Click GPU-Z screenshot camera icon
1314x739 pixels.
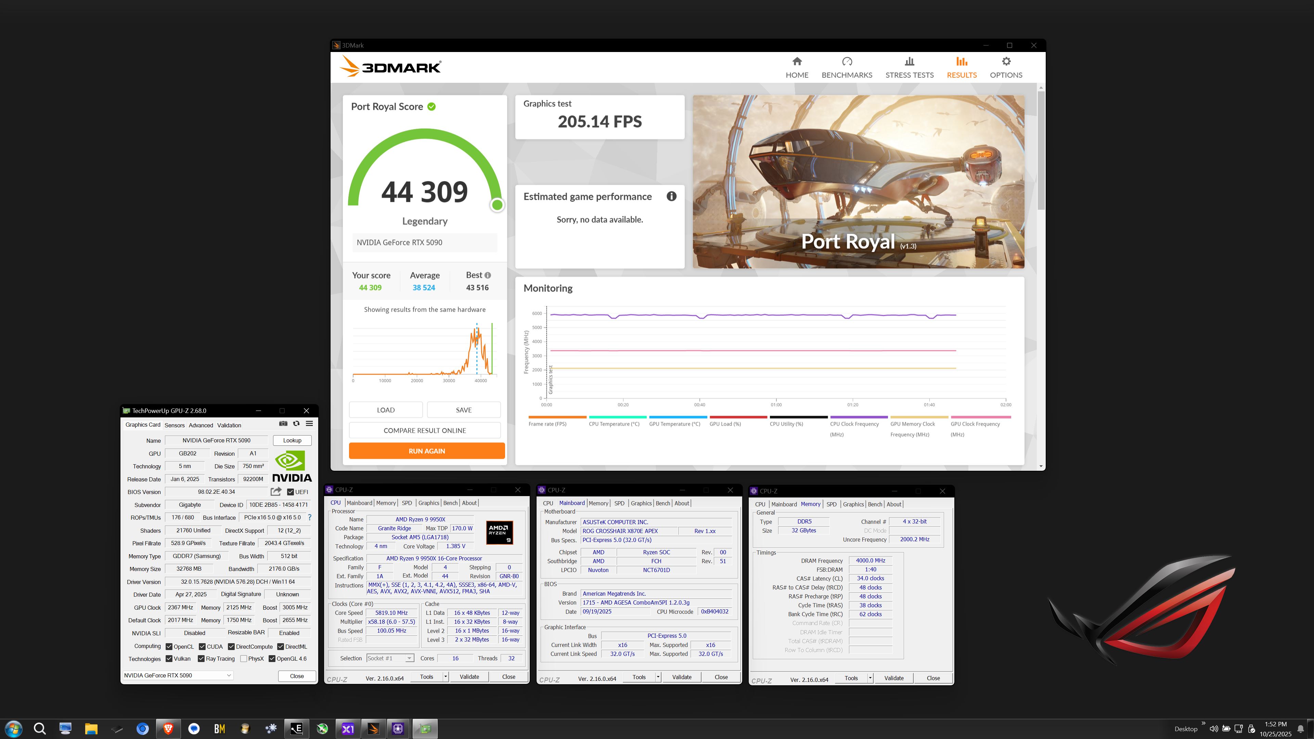pyautogui.click(x=283, y=424)
